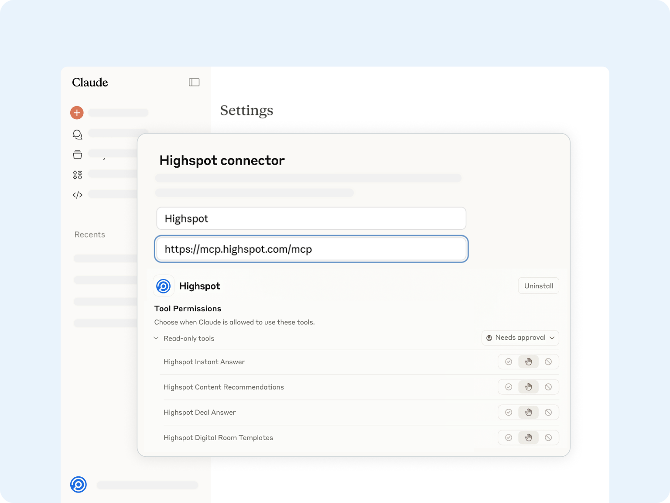This screenshot has width=670, height=503.
Task: Always allow Highspot Content Recommendations tool
Action: click(509, 387)
